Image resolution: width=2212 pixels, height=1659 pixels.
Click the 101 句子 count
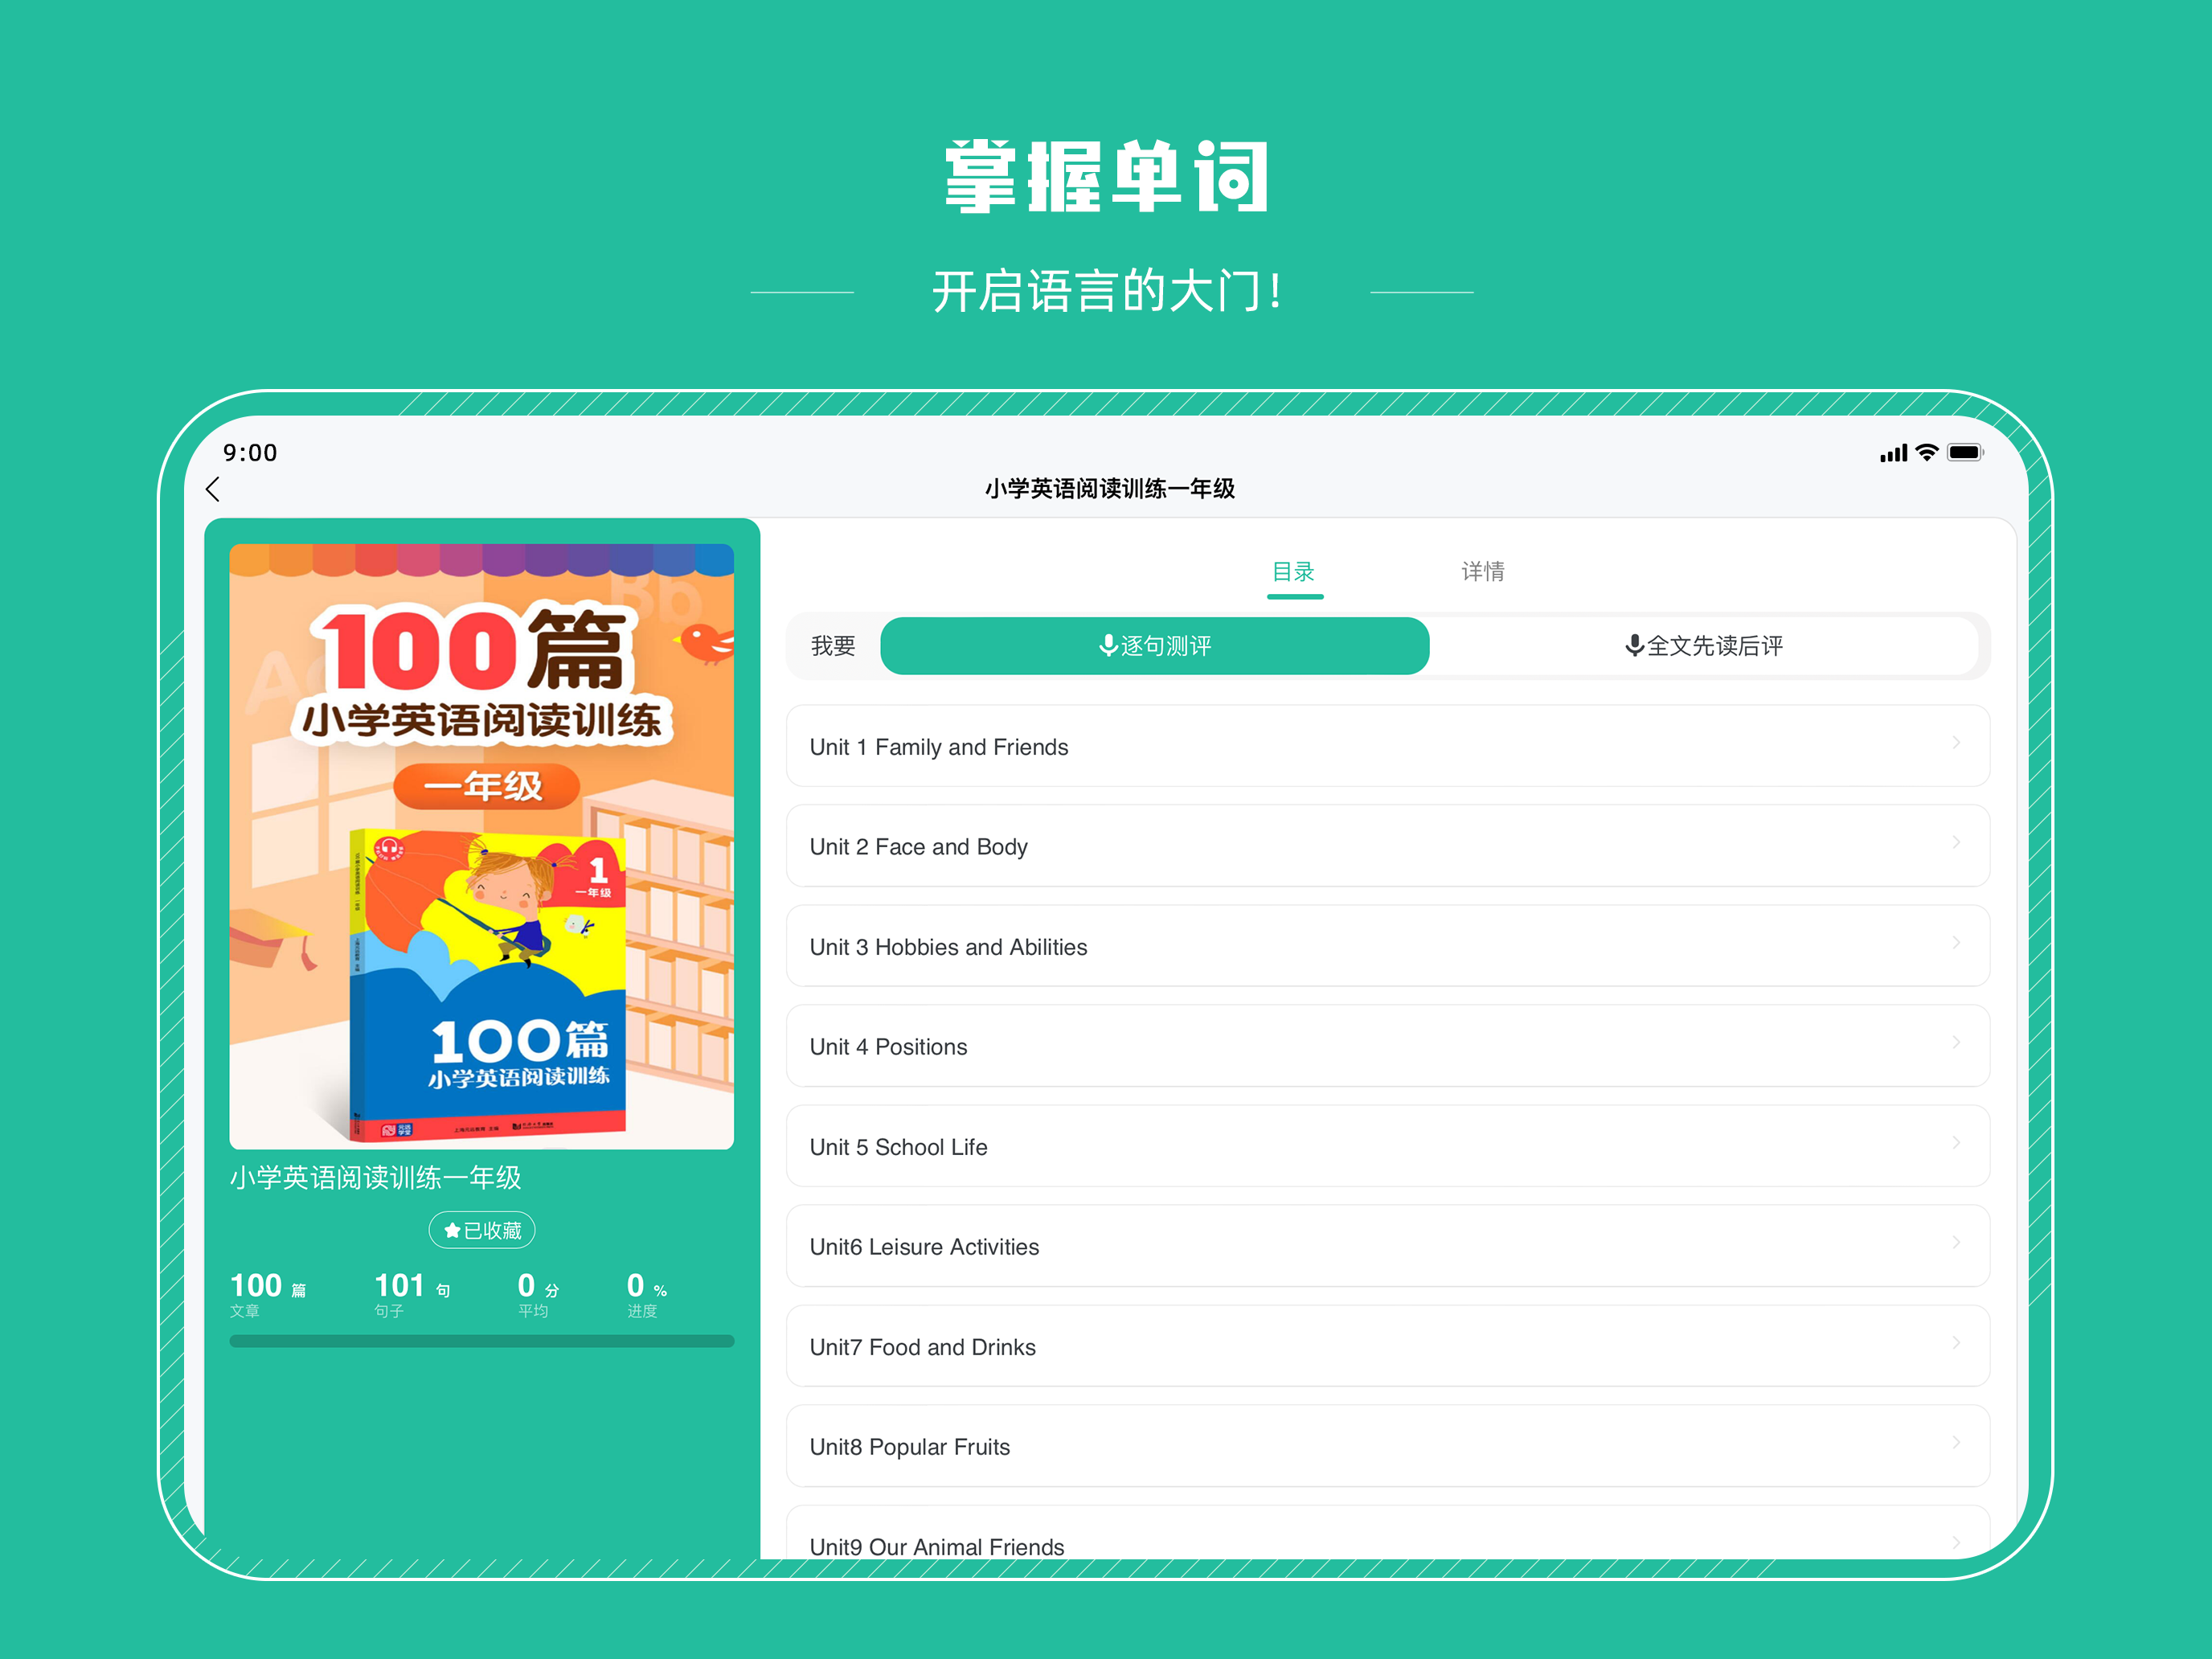tap(412, 1294)
